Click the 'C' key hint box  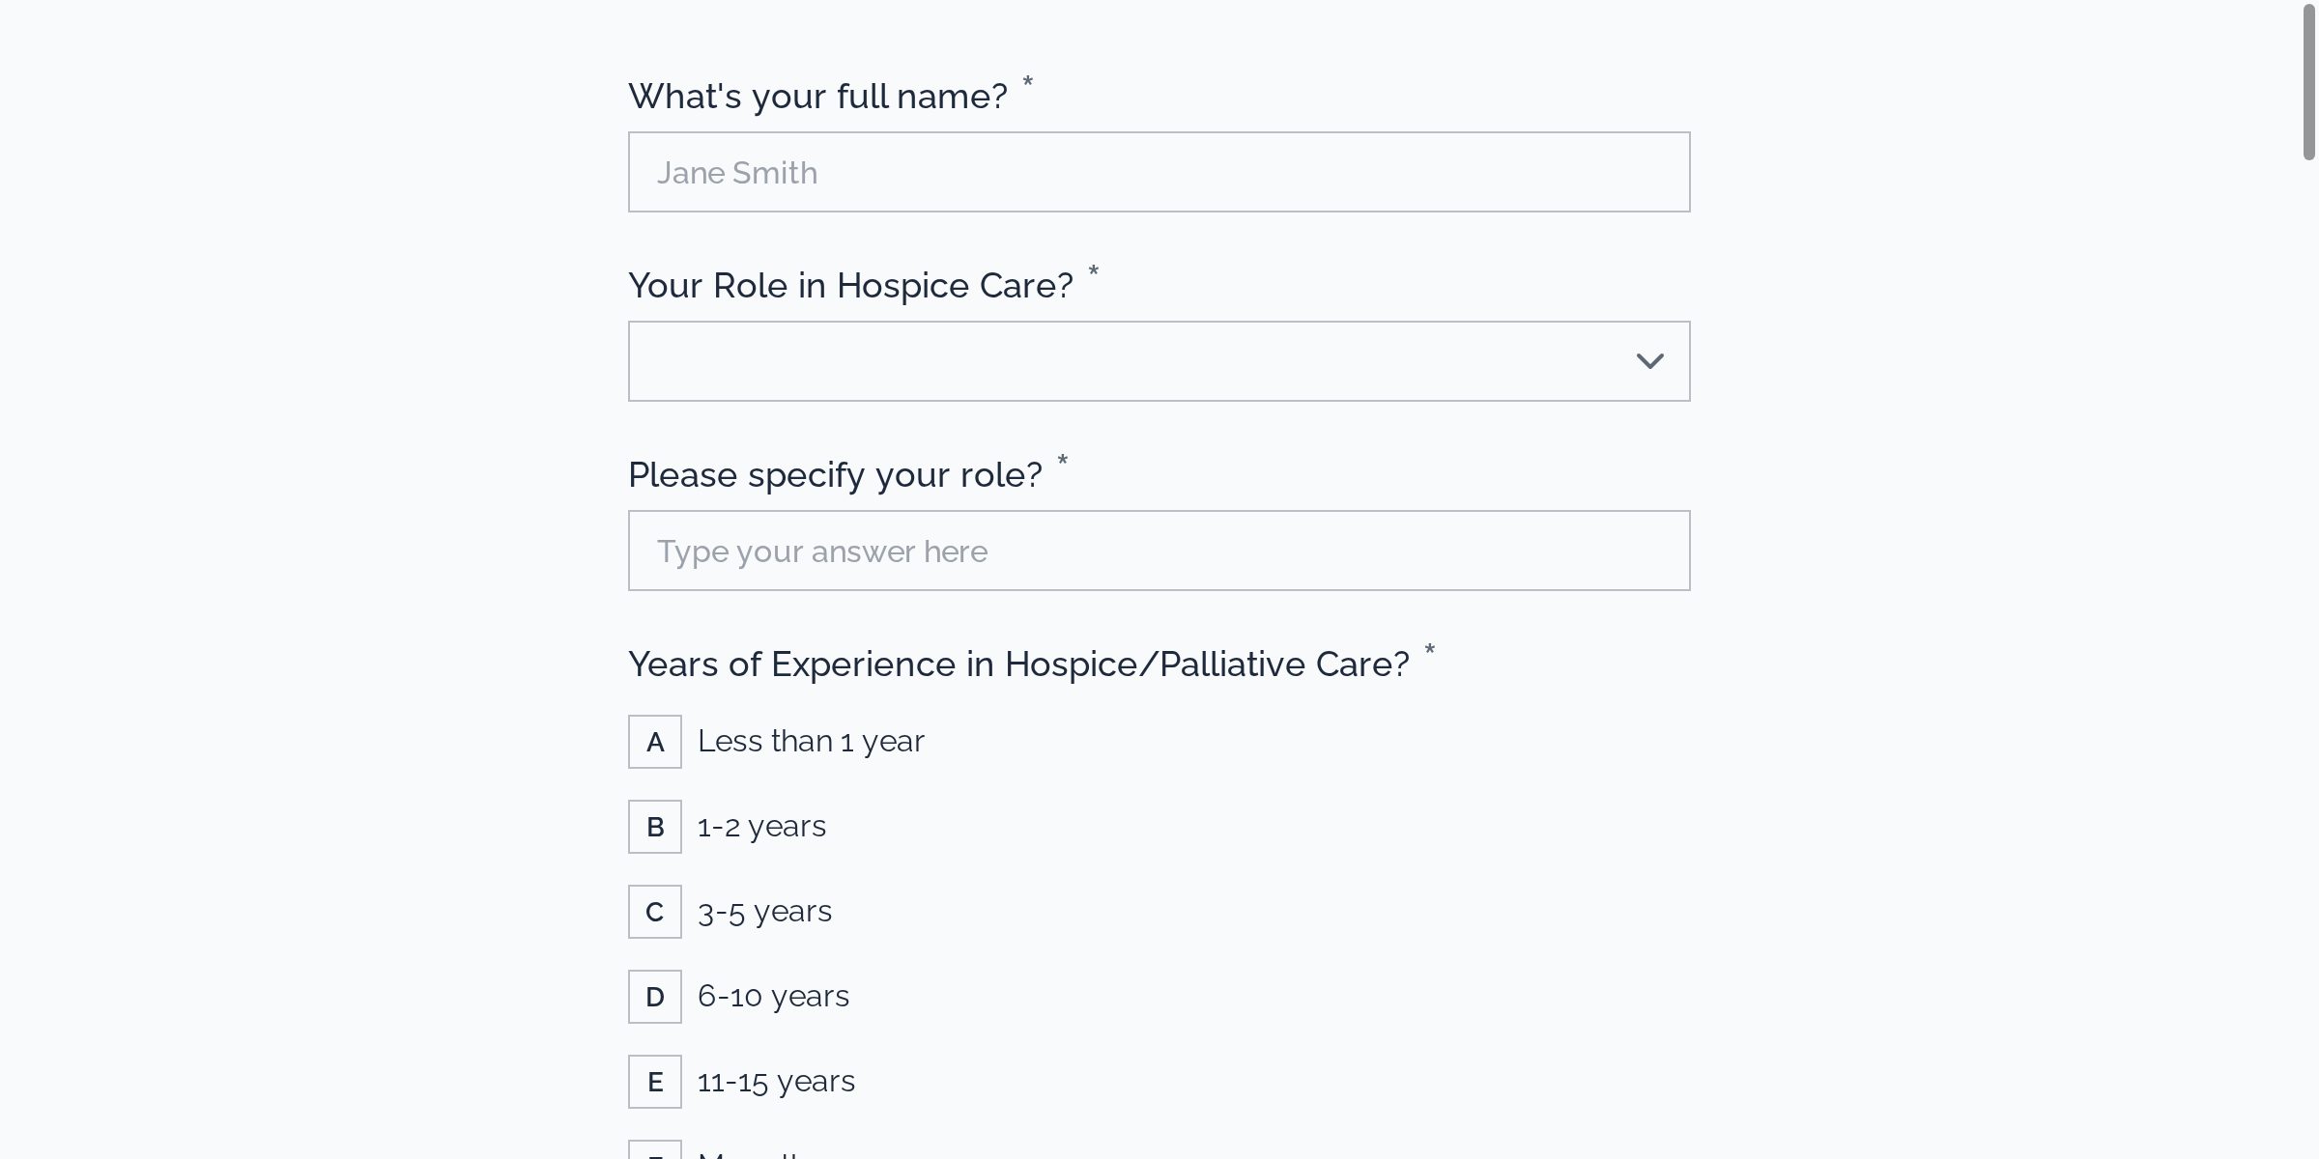[654, 911]
